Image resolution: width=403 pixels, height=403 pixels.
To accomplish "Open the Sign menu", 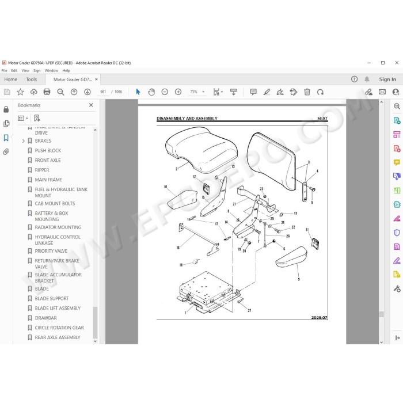I will 37,70.
